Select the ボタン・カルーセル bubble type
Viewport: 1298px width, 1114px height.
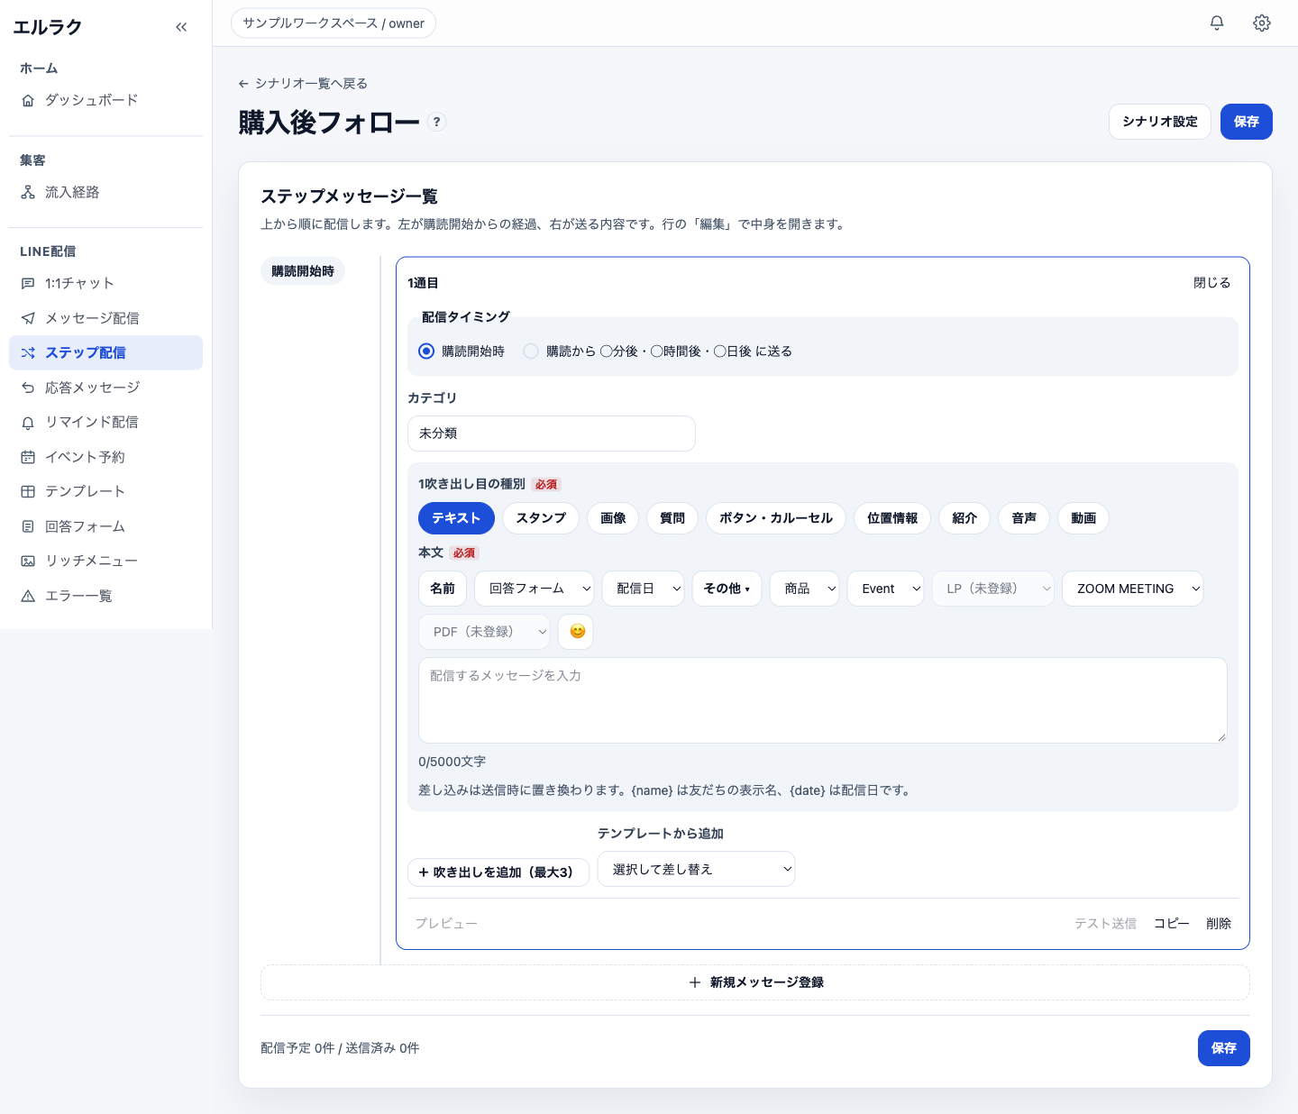pos(776,518)
